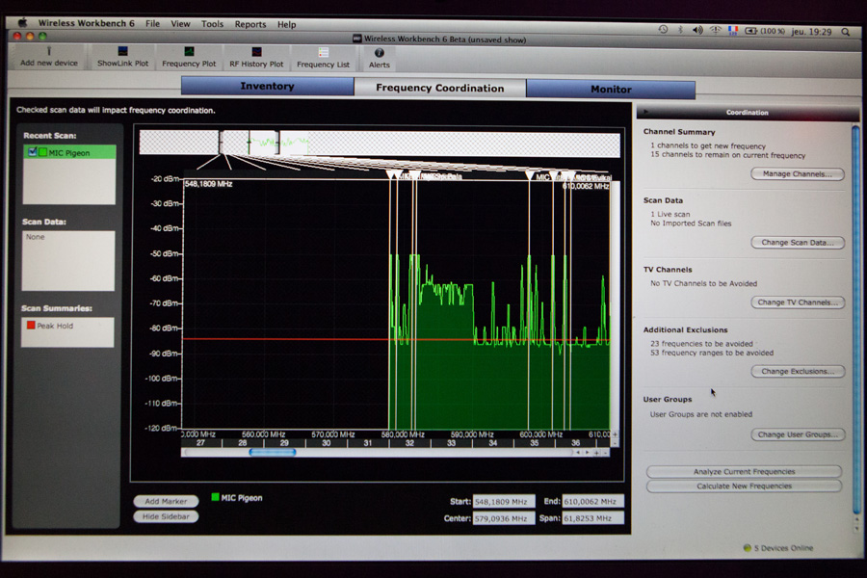The image size is (867, 578).
Task: Click the green 5 Devices Online indicator
Action: pyautogui.click(x=747, y=547)
